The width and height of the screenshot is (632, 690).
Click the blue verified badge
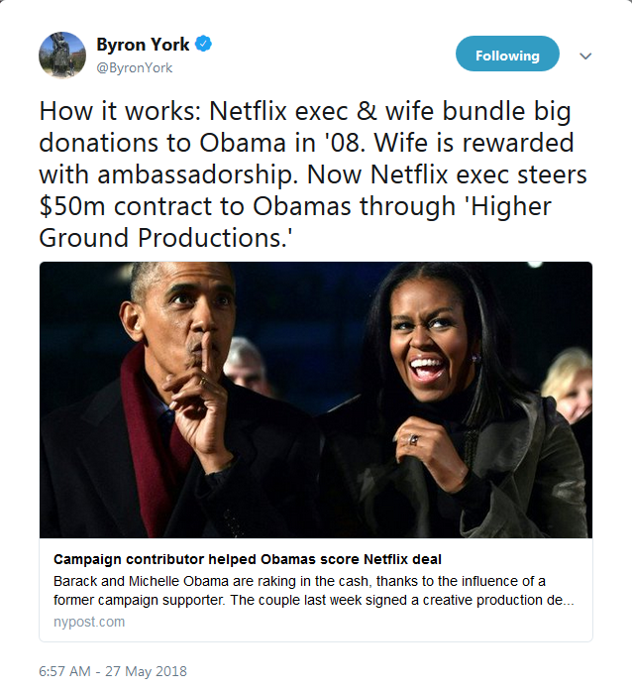(x=203, y=45)
